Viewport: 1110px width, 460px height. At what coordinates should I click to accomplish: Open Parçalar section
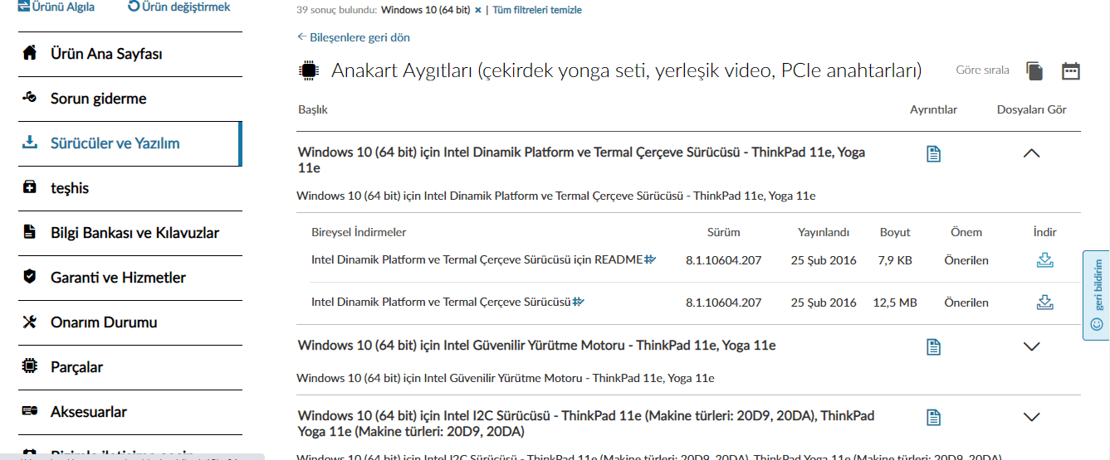point(76,367)
